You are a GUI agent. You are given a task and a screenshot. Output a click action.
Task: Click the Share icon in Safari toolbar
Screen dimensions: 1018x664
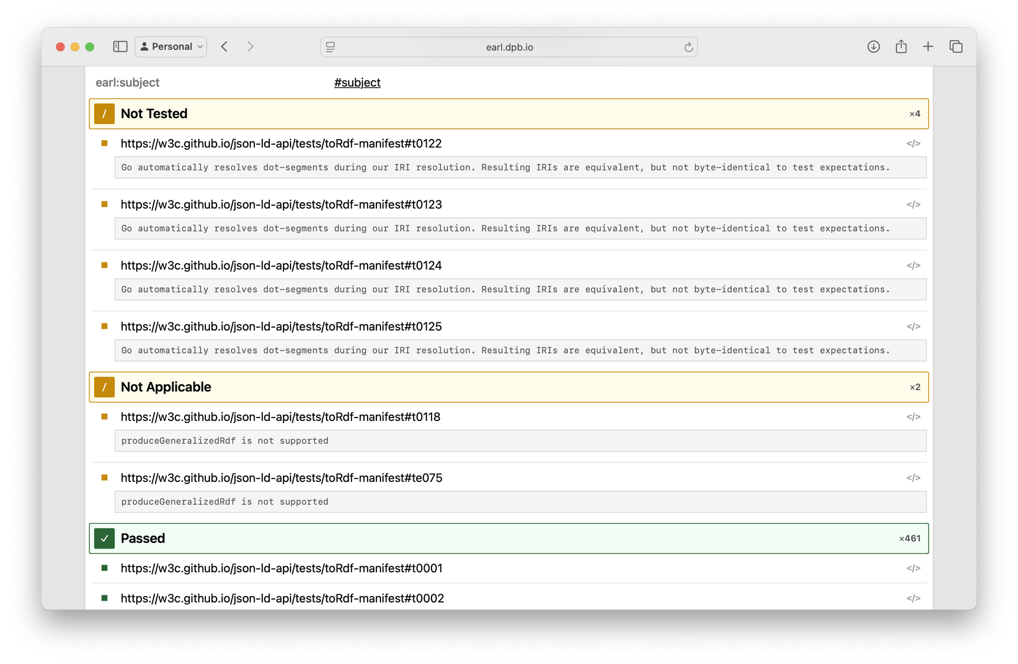(x=901, y=46)
